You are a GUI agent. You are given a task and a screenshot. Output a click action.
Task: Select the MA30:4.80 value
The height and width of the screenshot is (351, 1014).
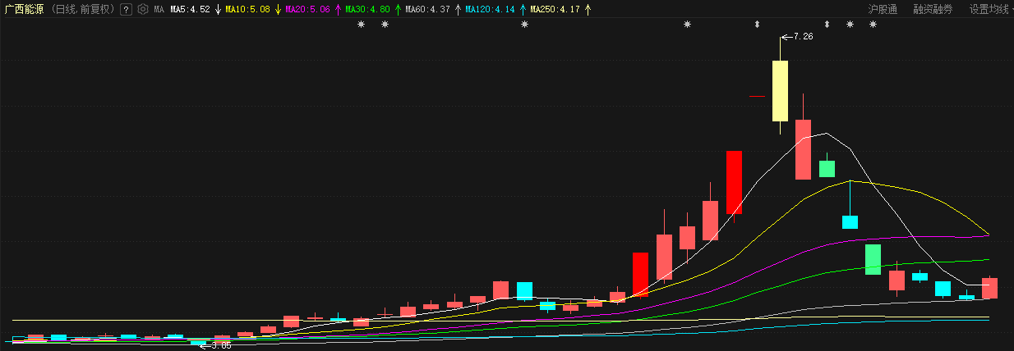tap(367, 10)
